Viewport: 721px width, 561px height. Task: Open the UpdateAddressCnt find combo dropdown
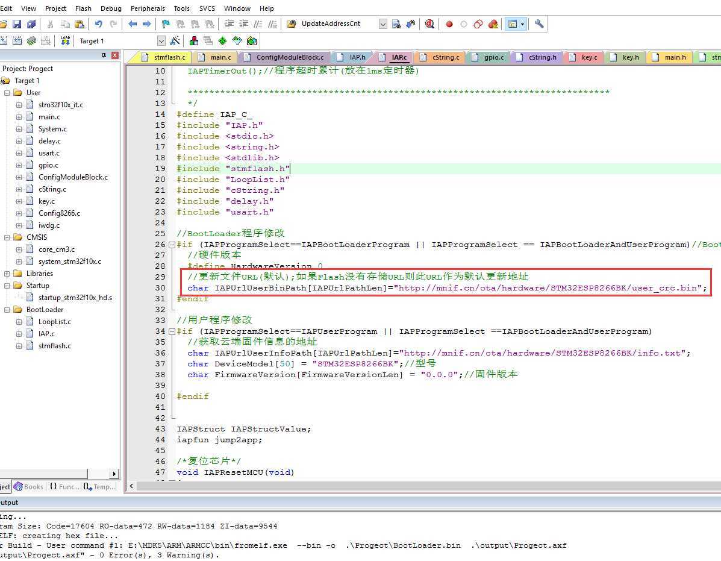[382, 24]
